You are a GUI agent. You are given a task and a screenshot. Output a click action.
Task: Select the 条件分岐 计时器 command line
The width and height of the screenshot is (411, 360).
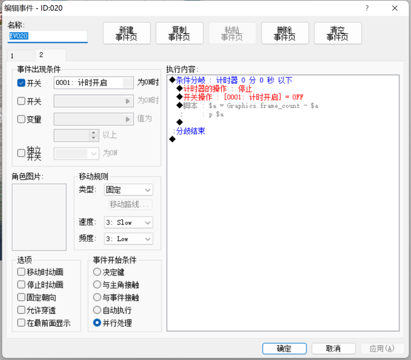231,80
